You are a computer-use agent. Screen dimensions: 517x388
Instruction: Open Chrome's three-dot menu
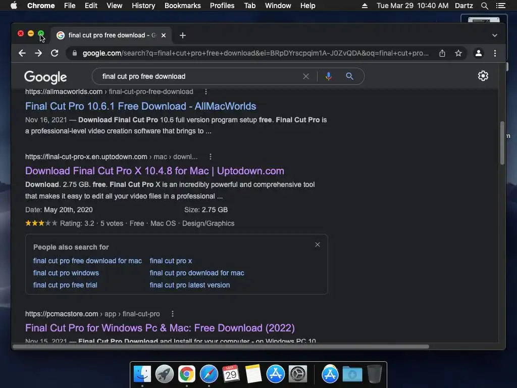[x=495, y=53]
